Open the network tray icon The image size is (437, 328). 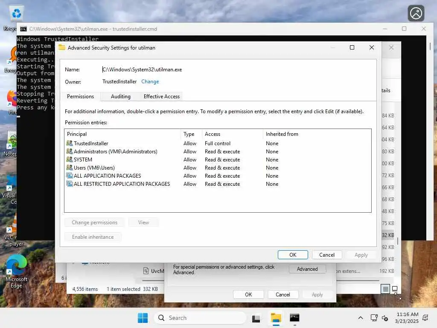click(374, 318)
